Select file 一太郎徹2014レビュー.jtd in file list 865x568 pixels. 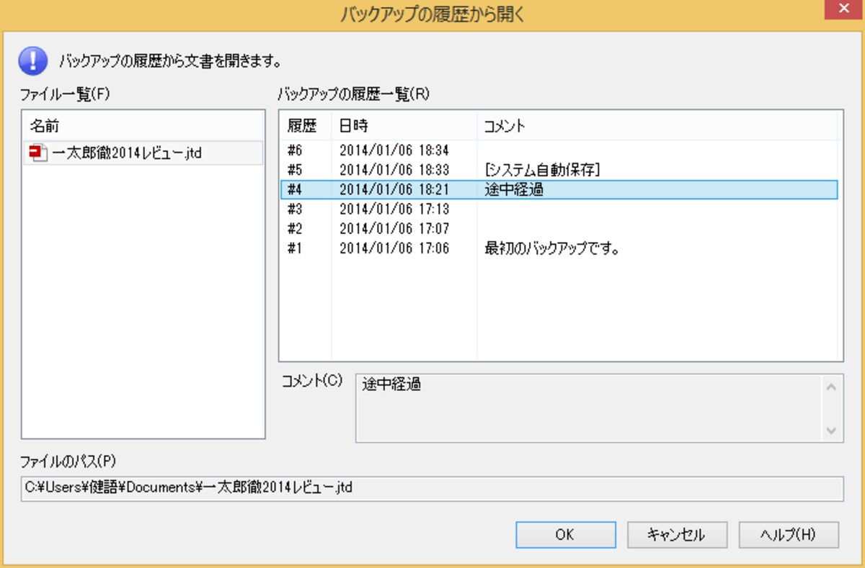[143, 153]
